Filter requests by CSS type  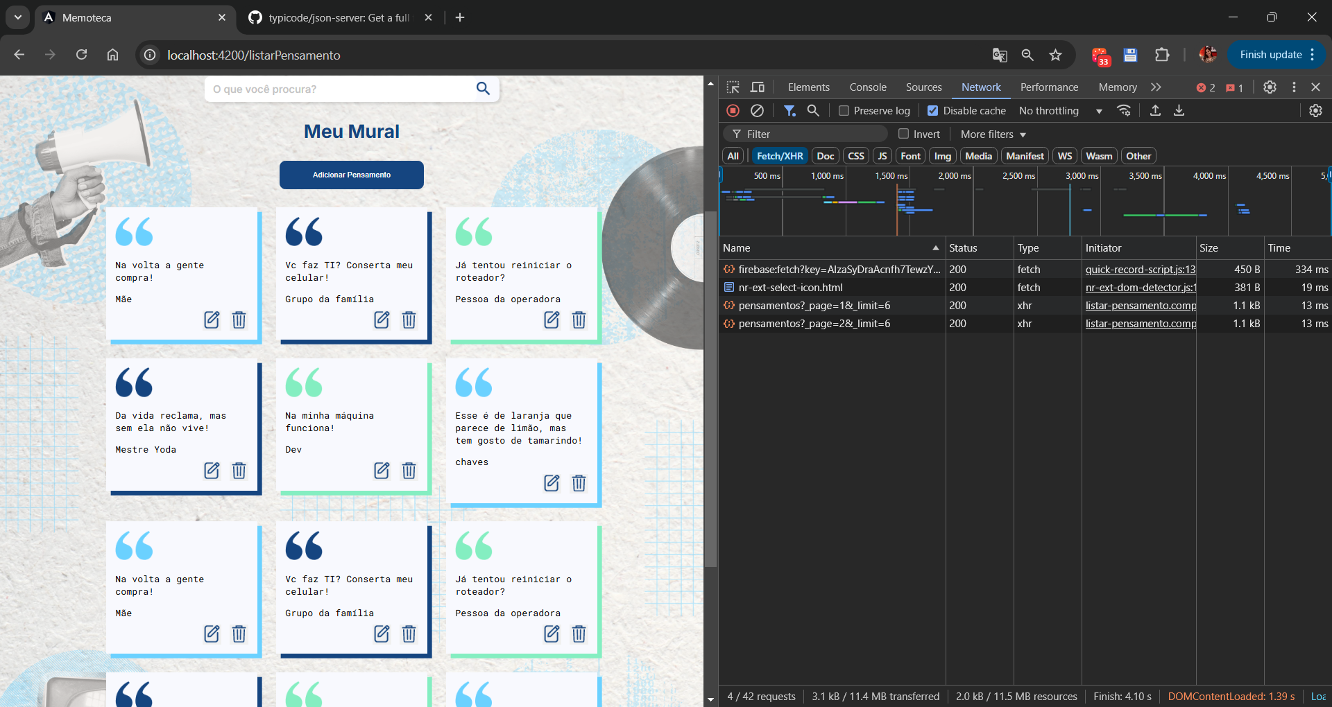pos(856,156)
